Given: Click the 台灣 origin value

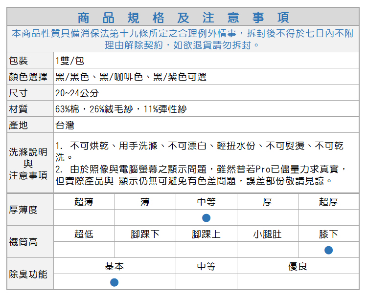Looking at the screenshot, I should click(x=65, y=125).
